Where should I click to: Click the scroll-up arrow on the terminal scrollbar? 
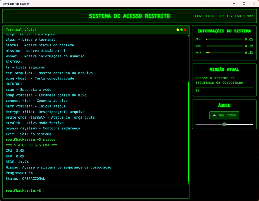tap(188, 36)
